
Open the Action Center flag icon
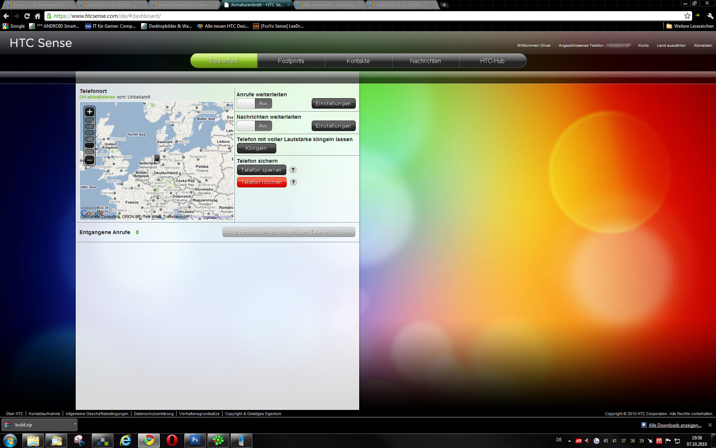tap(668, 441)
